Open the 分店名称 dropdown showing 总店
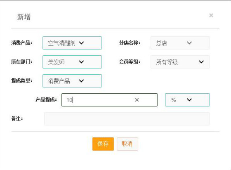 pyautogui.click(x=180, y=43)
